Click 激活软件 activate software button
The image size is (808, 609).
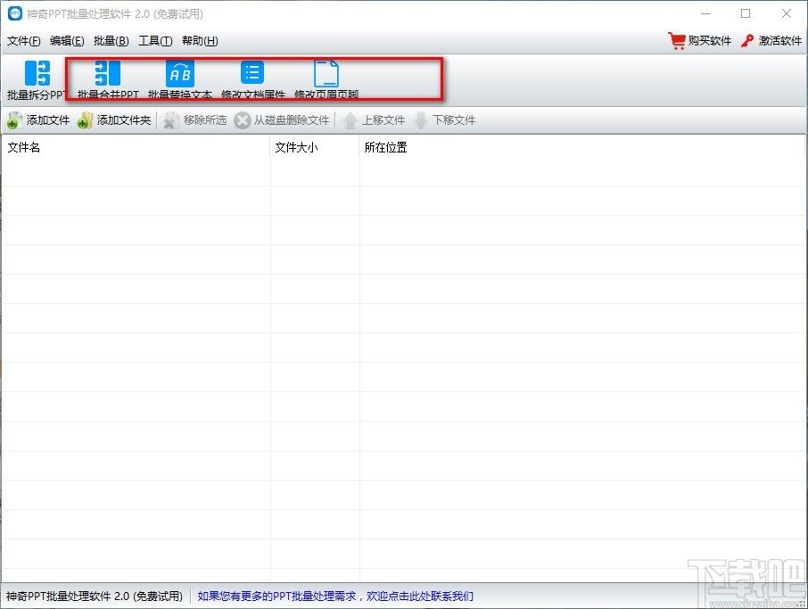click(x=771, y=41)
